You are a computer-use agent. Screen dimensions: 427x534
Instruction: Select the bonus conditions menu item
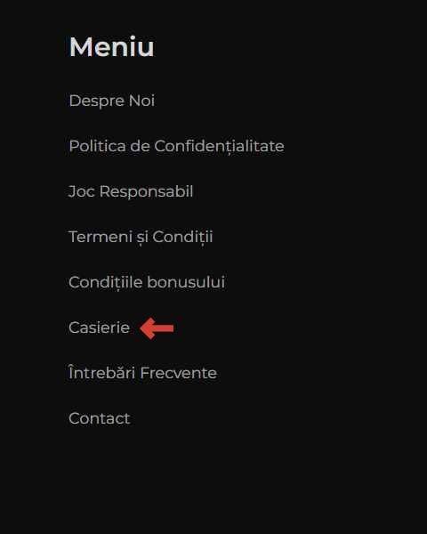(147, 283)
